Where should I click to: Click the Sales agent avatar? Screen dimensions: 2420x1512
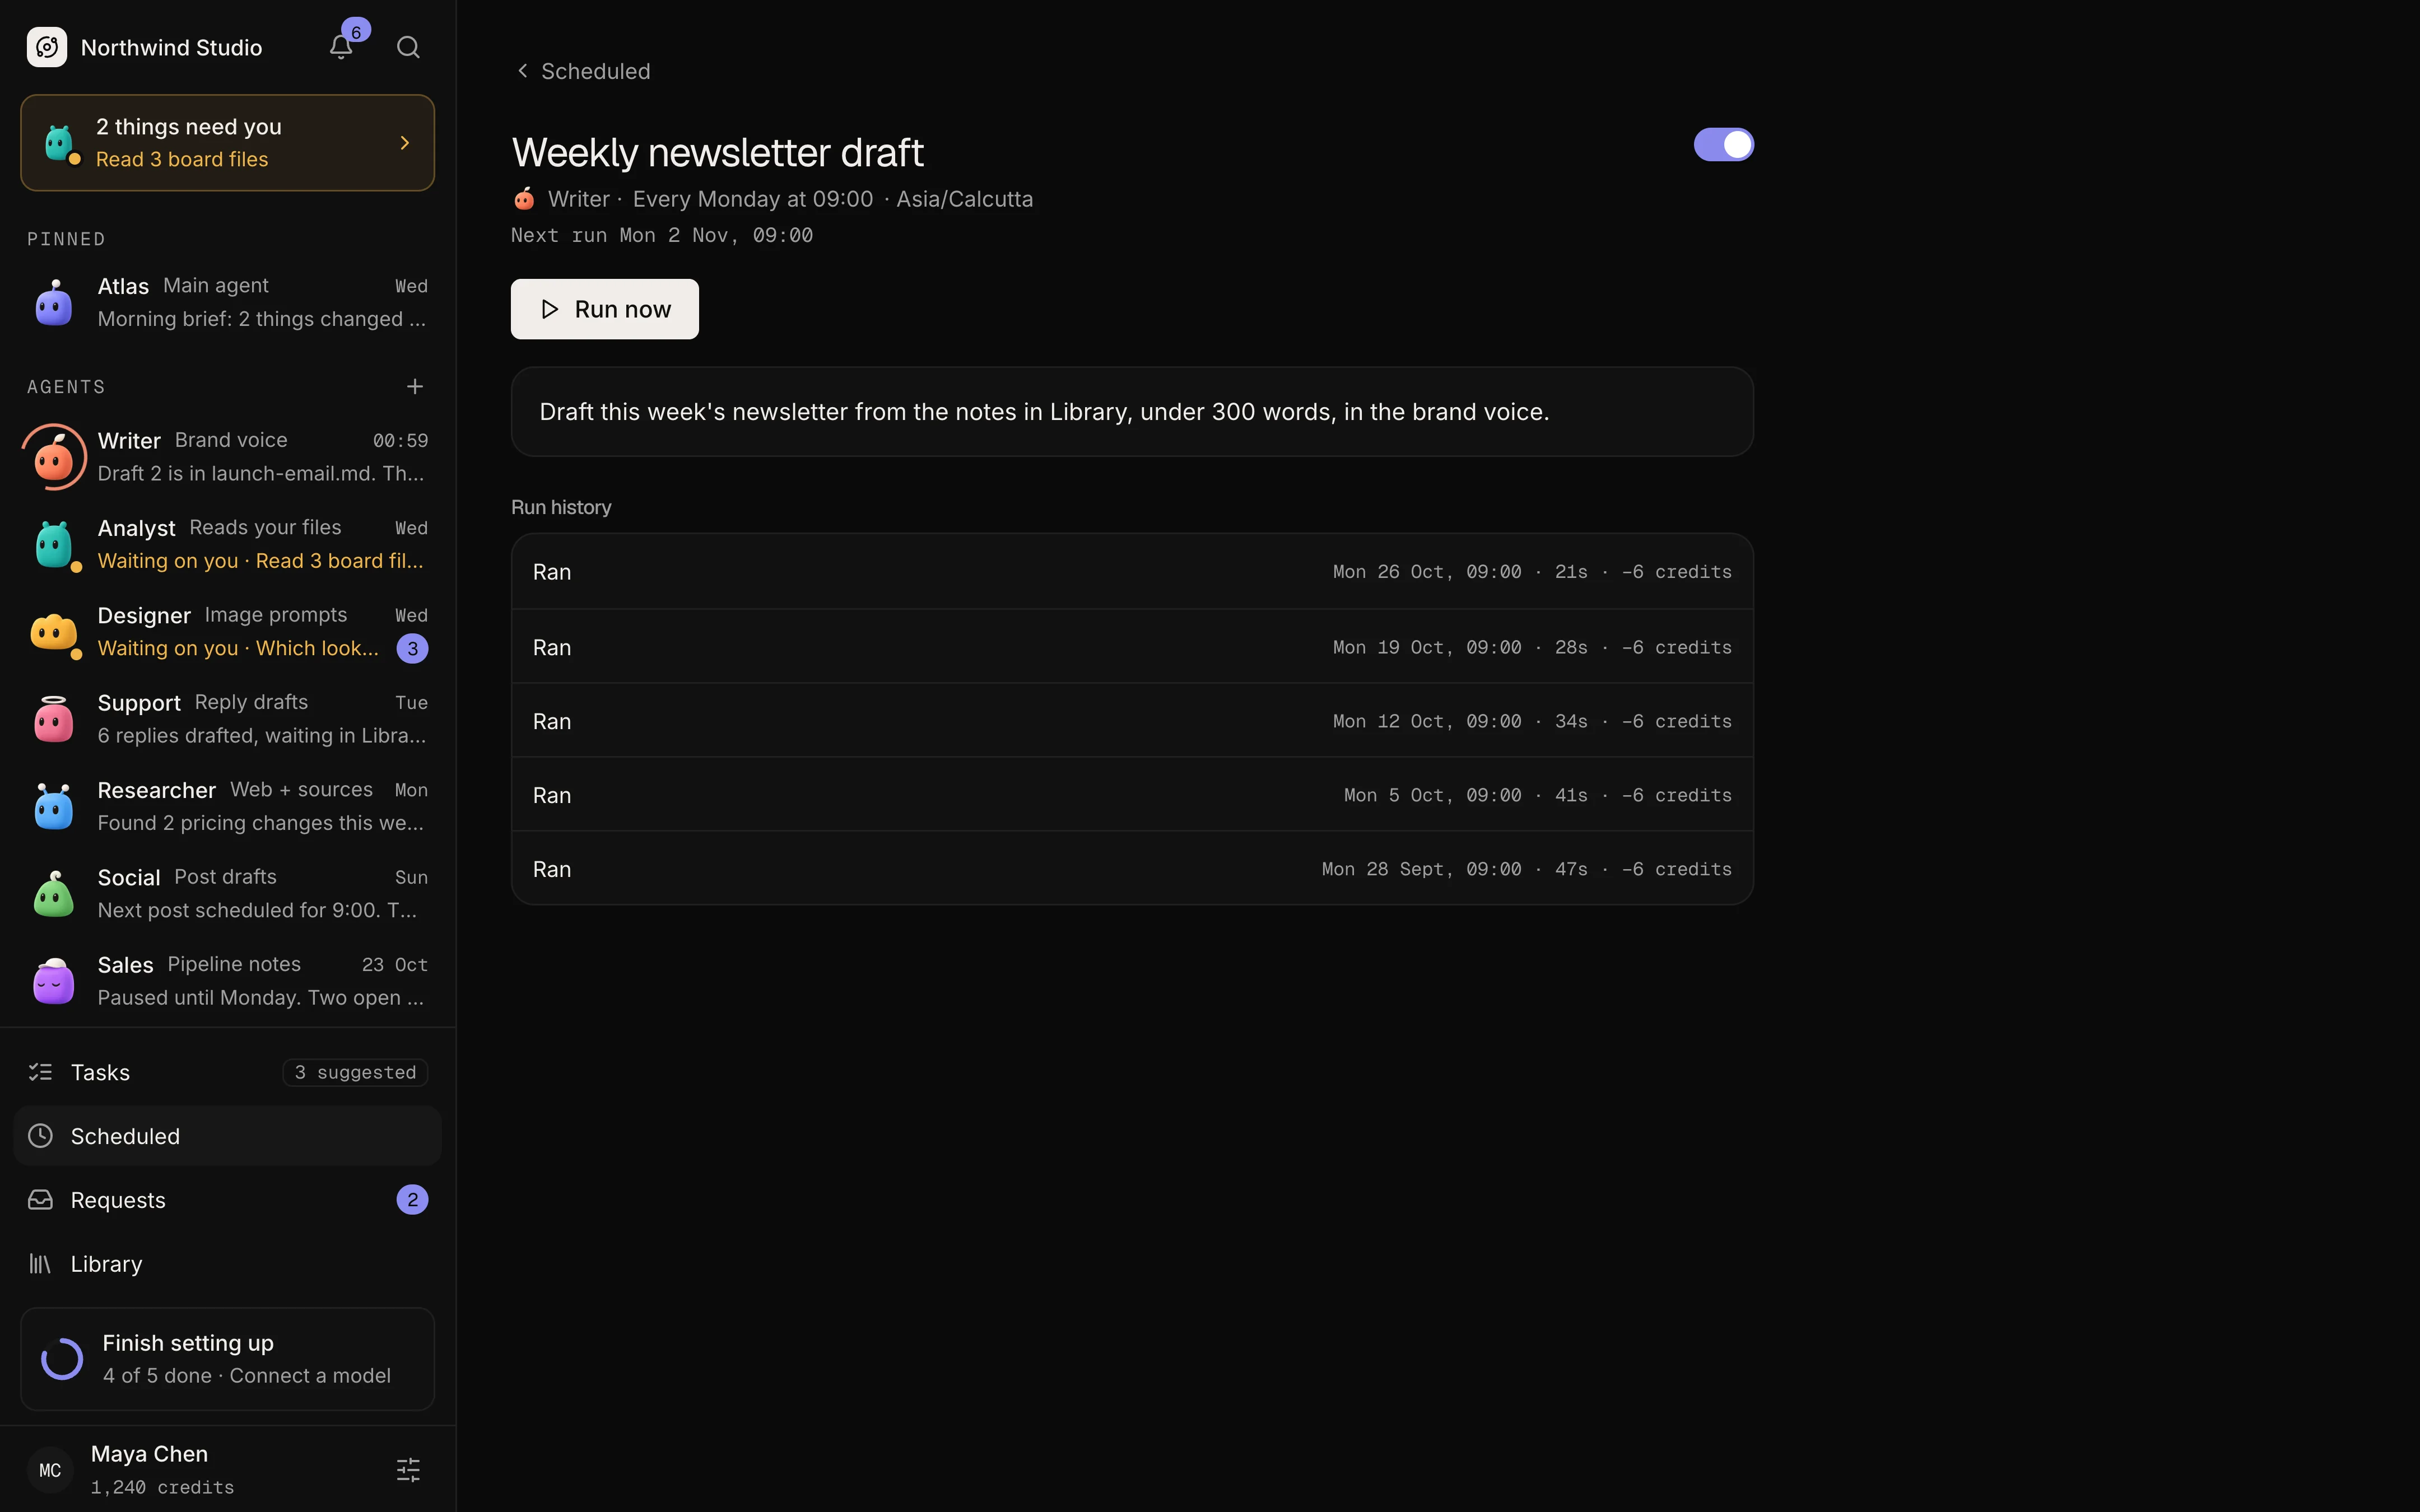[54, 981]
